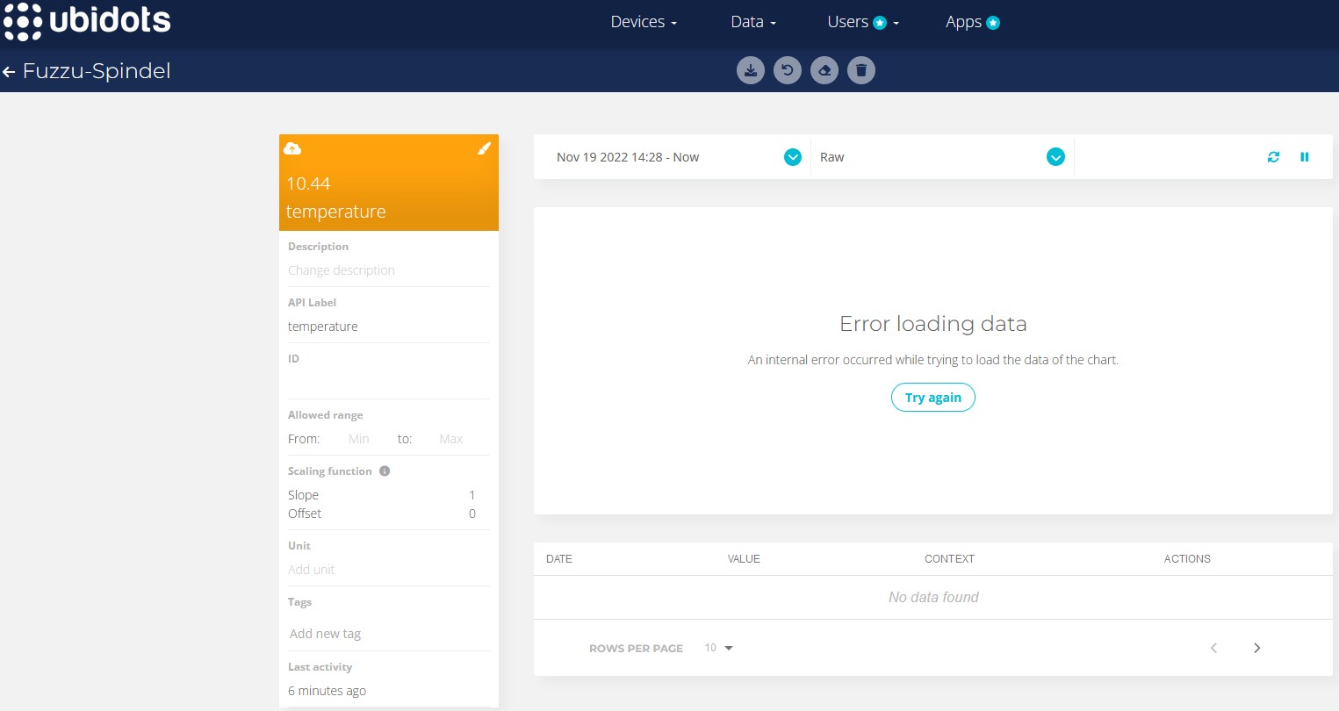Click the trash can delete icon
This screenshot has height=711, width=1339.
pos(861,70)
